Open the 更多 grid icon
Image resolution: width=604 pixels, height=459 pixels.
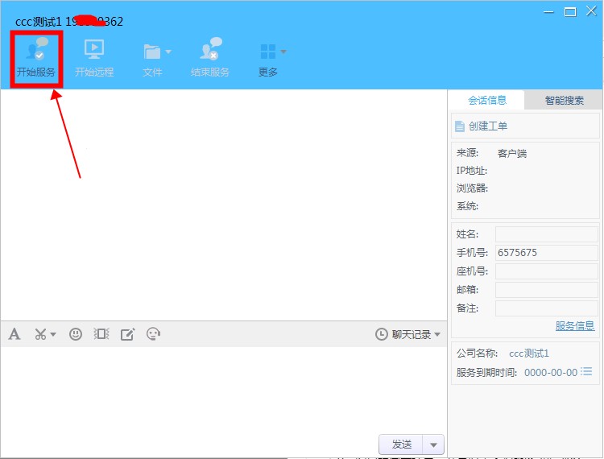(268, 52)
